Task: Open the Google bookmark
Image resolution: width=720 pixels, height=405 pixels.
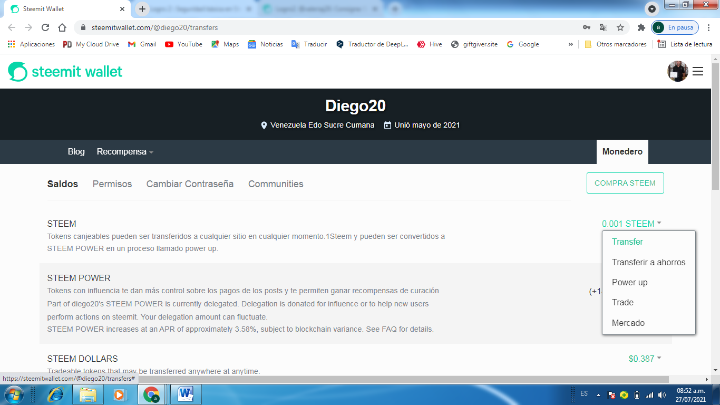Action: coord(522,44)
